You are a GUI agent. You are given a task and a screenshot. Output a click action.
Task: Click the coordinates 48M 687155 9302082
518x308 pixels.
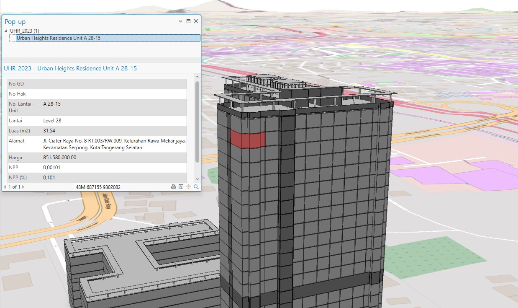tap(98, 187)
